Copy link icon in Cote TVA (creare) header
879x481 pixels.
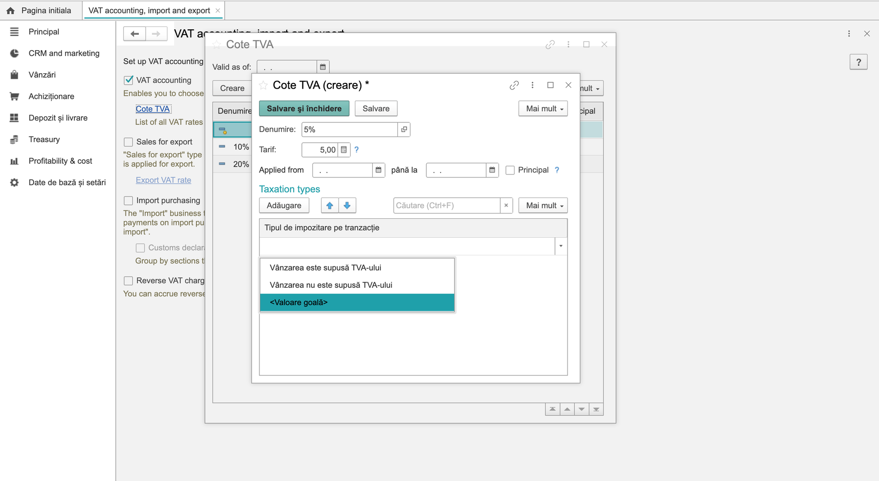point(514,85)
